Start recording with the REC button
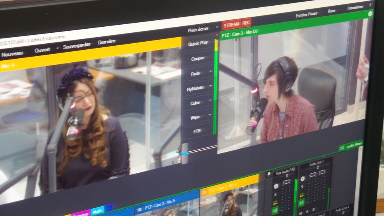 [246, 23]
